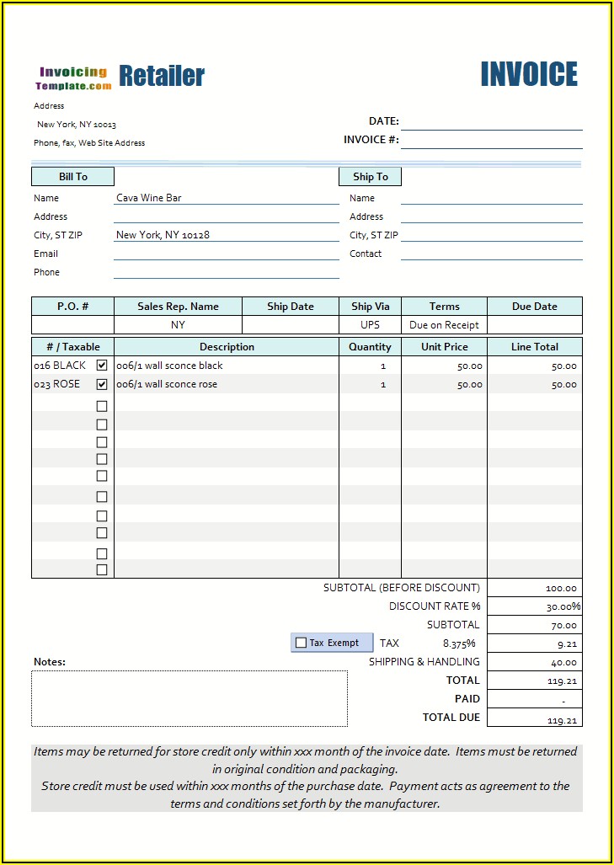
Task: Click the Bill To Email field
Action: (226, 254)
